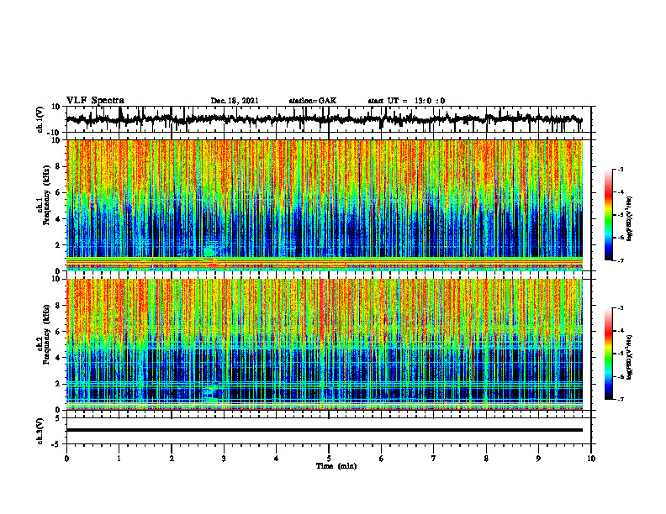Click time axis tick label "3"

(224, 459)
